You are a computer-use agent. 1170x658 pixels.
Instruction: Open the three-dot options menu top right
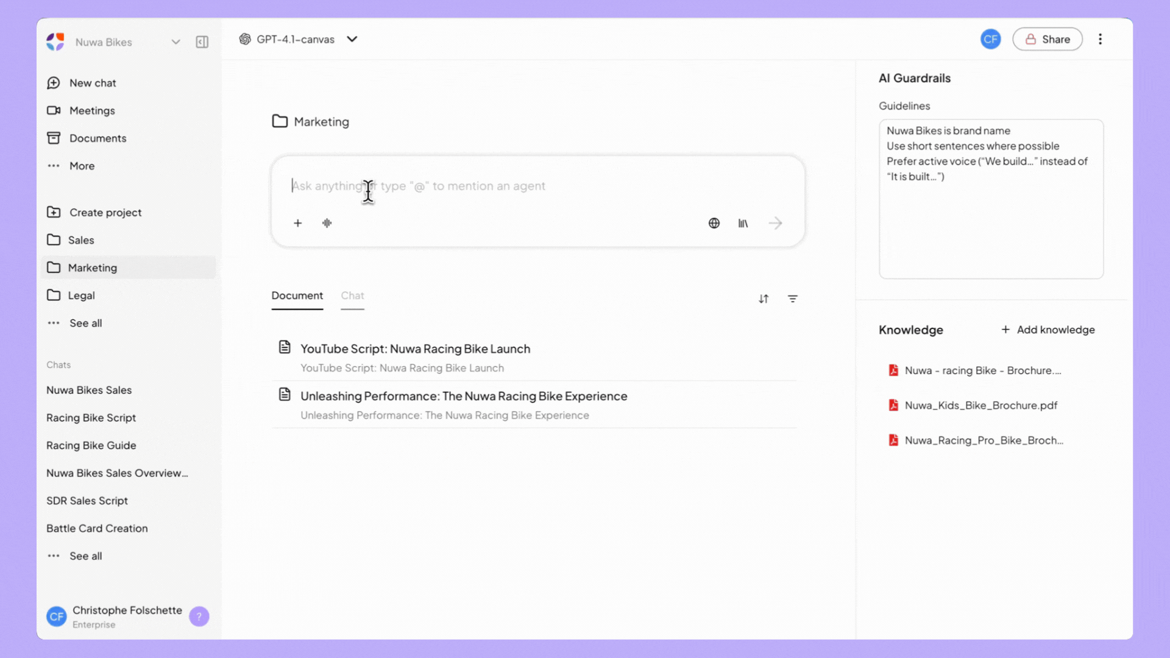point(1100,39)
